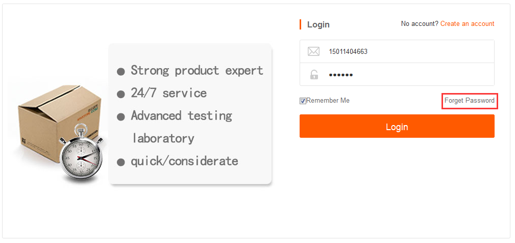
Task: Open the Forget Password link
Action: [x=469, y=101]
